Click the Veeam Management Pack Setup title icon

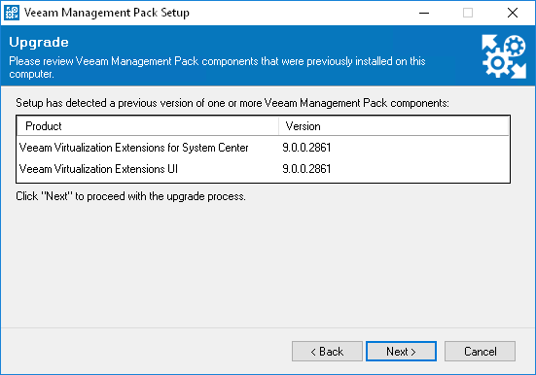[12, 13]
